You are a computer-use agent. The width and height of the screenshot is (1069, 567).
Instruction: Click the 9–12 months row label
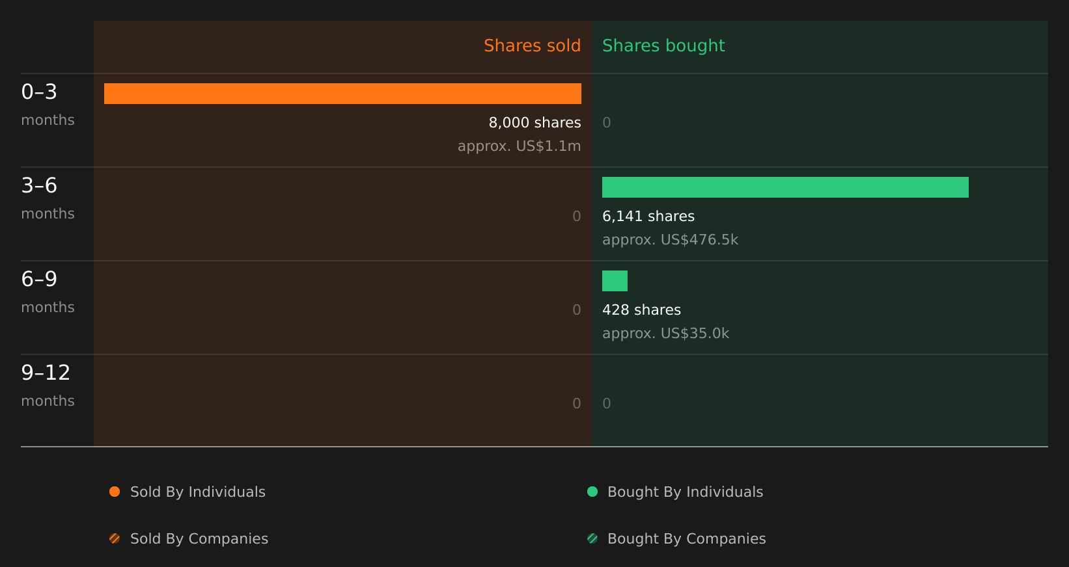48,386
